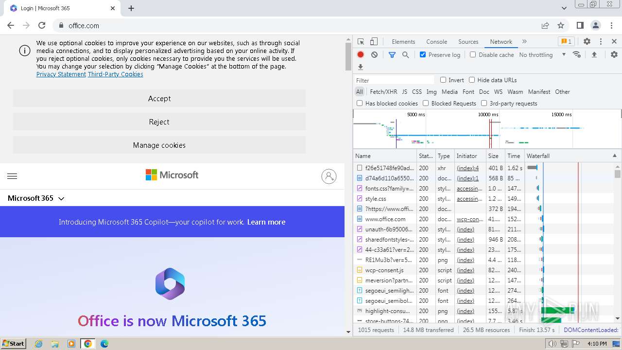The height and width of the screenshot is (350, 622).
Task: Open network search magnifier
Action: 406,55
